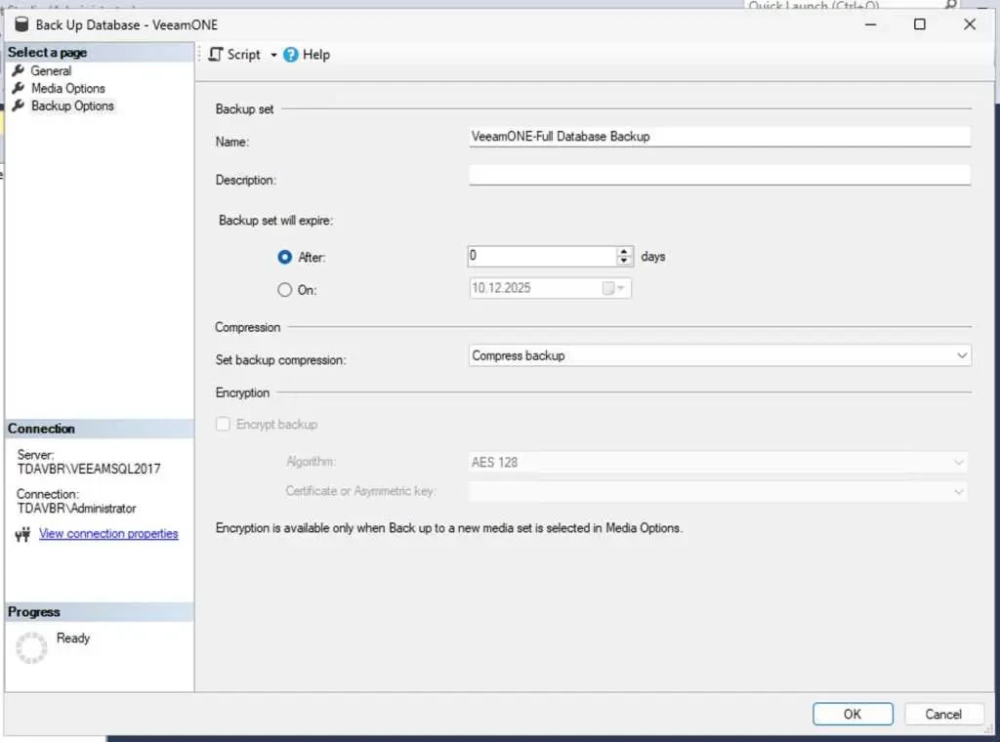Image resolution: width=1000 pixels, height=742 pixels.
Task: Click the OK button
Action: point(853,714)
